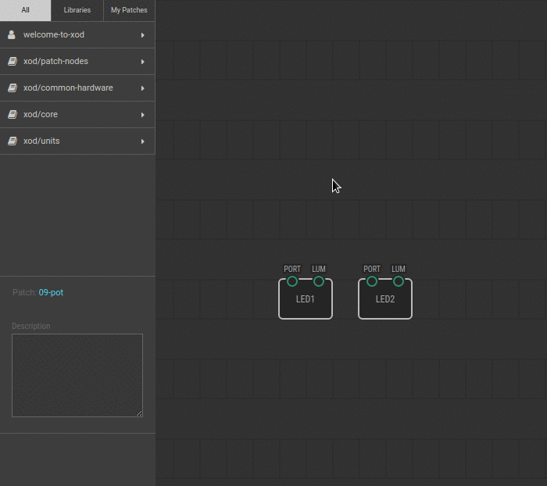Click the PORT pin on LED2 node
The image size is (547, 486).
coord(372,281)
